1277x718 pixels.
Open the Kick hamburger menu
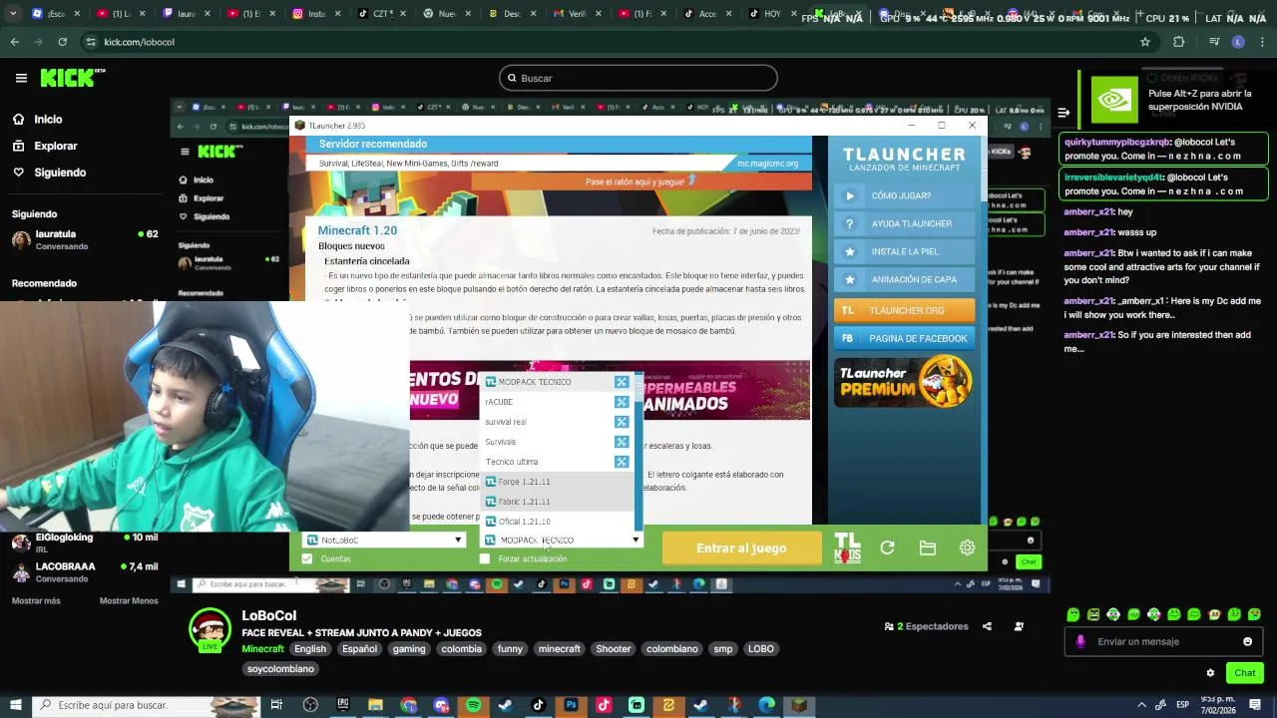[x=21, y=78]
